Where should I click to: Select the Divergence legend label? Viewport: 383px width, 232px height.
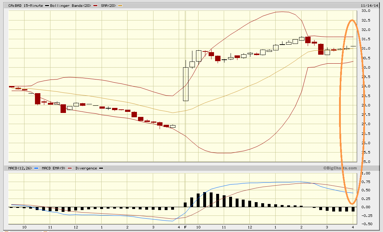click(x=86, y=168)
